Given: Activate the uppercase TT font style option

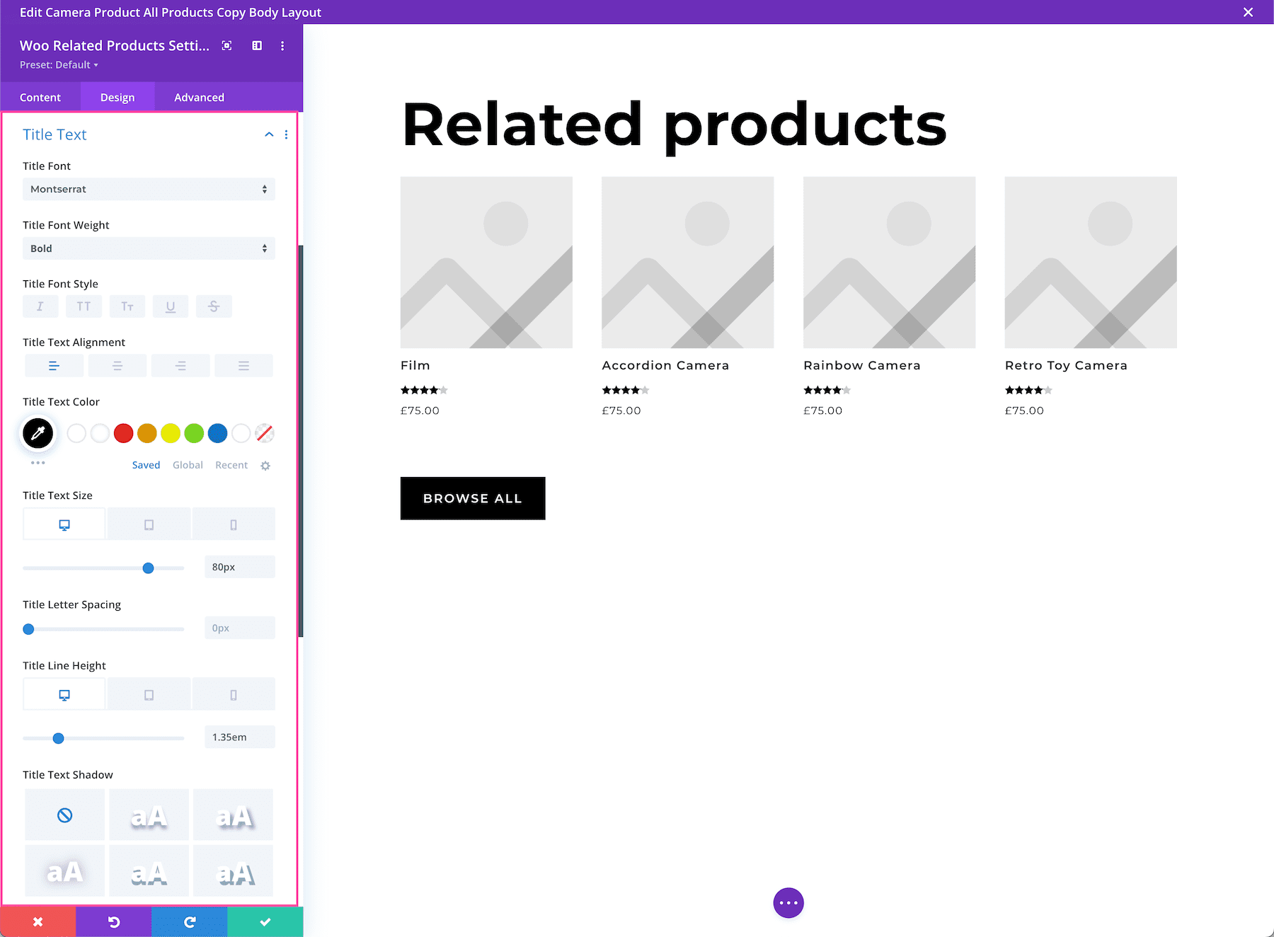Looking at the screenshot, I should click(x=84, y=306).
